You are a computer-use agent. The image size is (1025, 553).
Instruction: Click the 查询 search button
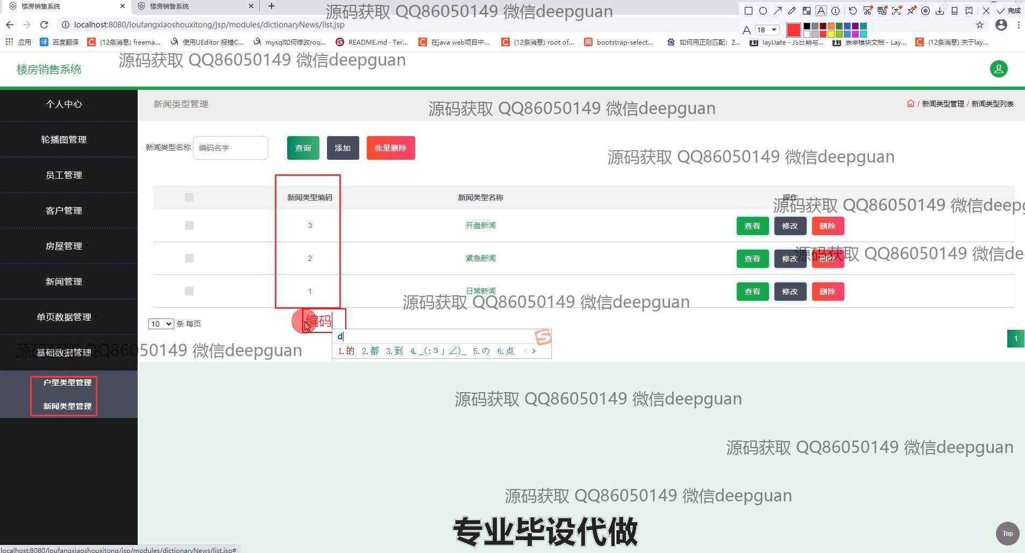click(x=303, y=148)
